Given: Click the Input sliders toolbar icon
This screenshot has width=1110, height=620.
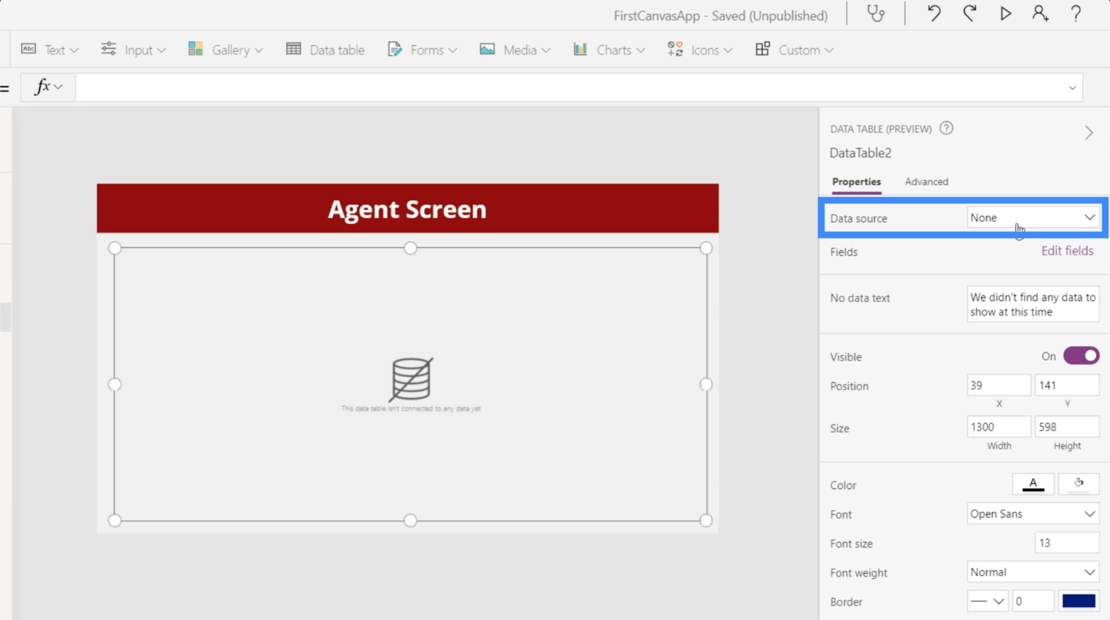Looking at the screenshot, I should [x=108, y=48].
